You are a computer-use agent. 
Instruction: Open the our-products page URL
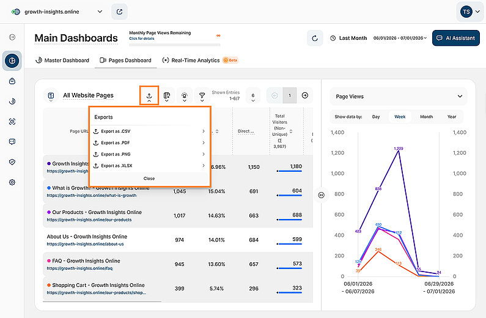[x=89, y=220]
